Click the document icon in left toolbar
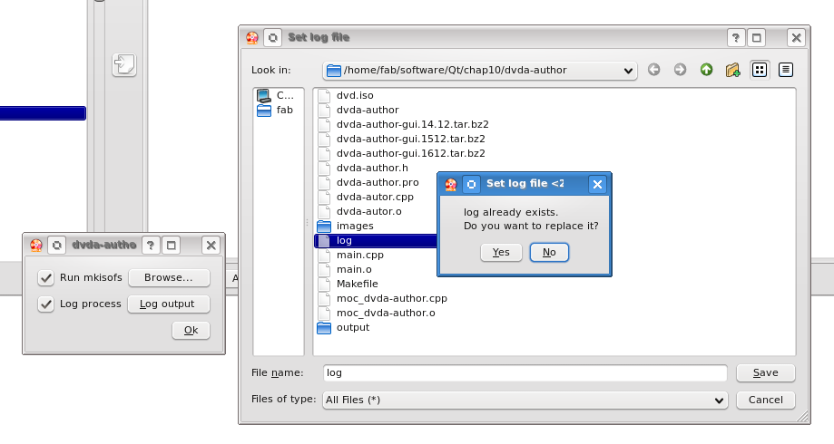Screen dimensions: 834x444 123,64
